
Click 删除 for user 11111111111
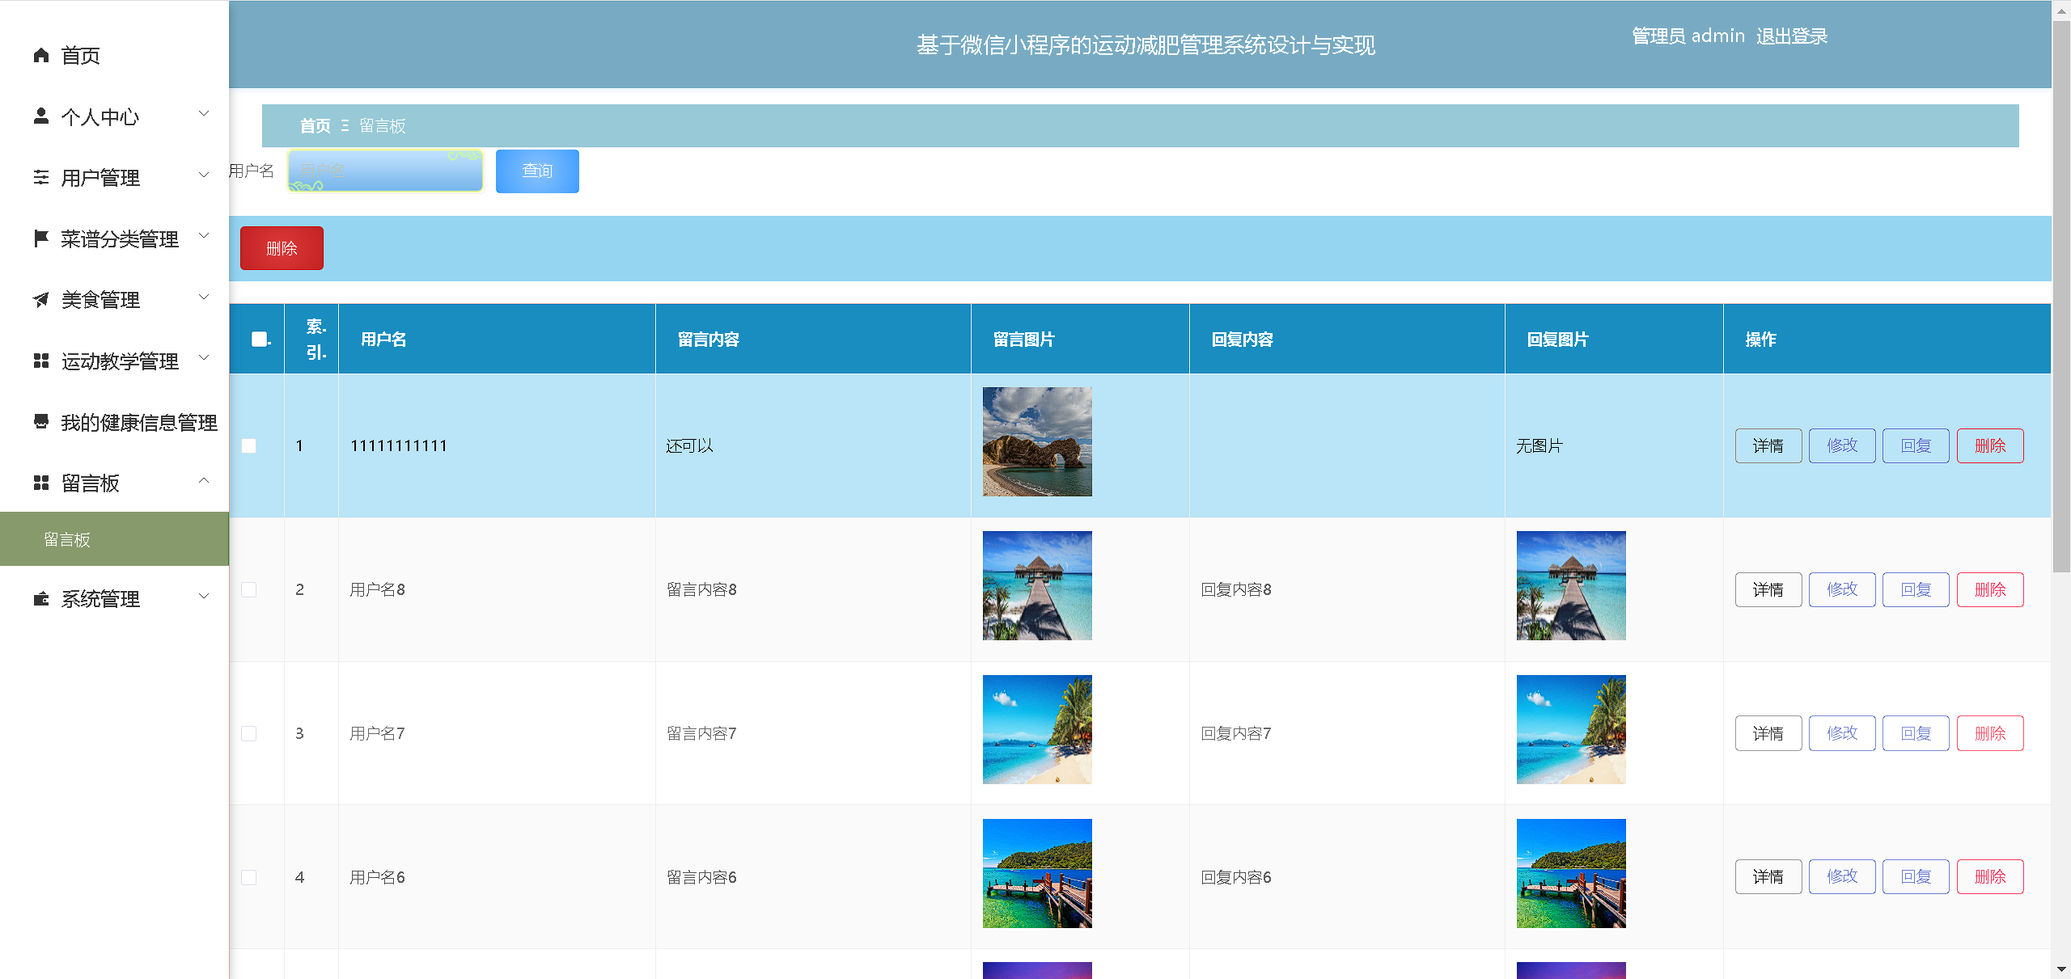[x=1990, y=445]
